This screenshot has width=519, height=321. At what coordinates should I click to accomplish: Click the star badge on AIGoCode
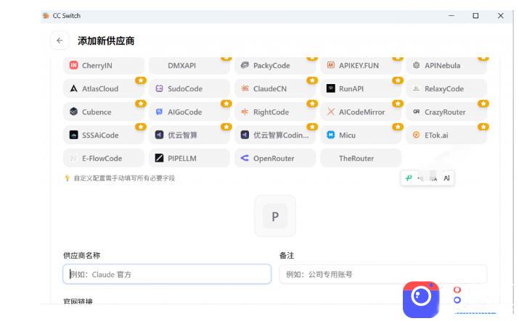[226, 104]
